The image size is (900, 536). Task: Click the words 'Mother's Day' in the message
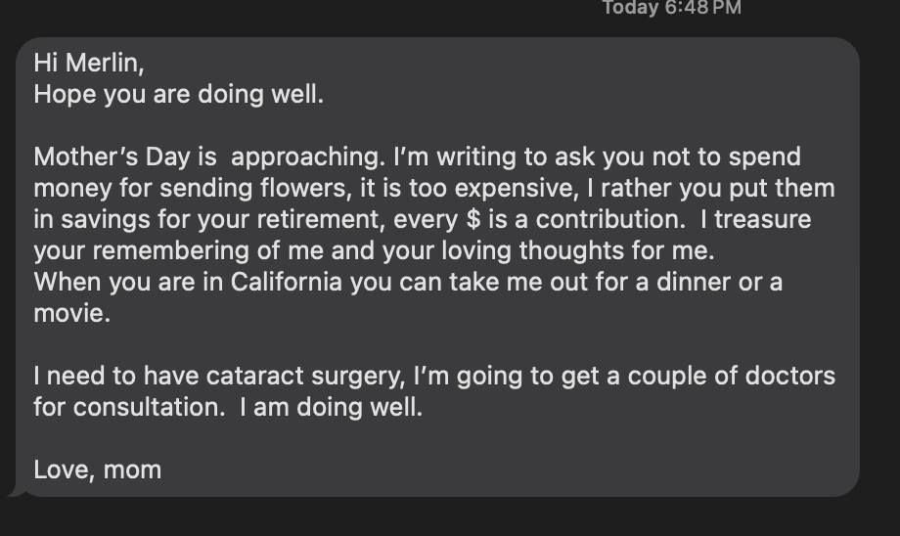[112, 156]
